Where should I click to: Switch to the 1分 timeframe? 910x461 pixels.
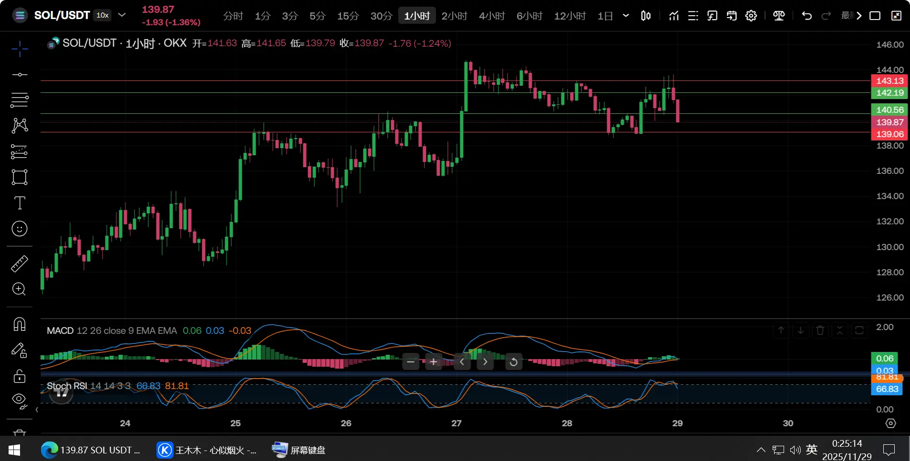click(x=262, y=16)
